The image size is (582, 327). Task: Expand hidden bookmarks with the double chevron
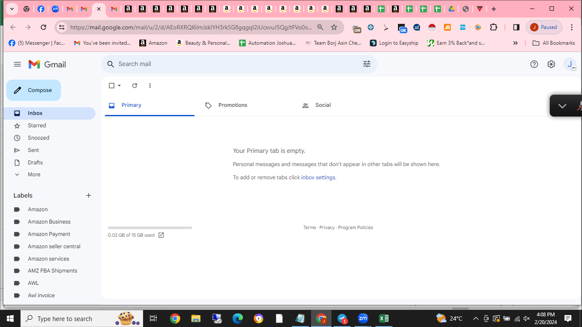[516, 43]
